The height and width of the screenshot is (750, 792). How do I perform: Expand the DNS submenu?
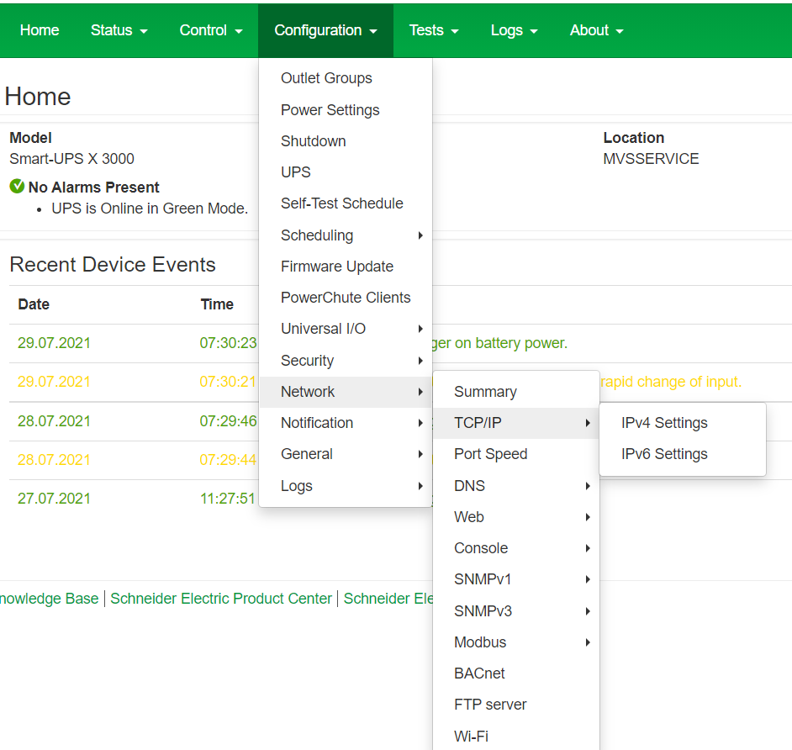[516, 486]
